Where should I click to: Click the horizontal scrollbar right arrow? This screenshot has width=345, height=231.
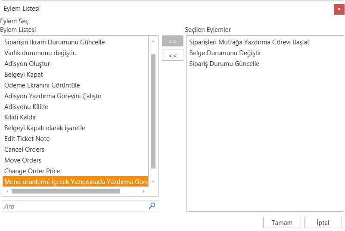coord(144,191)
